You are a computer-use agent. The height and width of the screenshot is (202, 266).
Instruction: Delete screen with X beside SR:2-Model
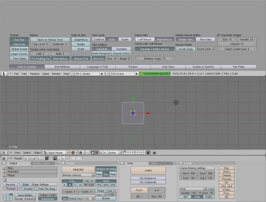tap(102, 74)
